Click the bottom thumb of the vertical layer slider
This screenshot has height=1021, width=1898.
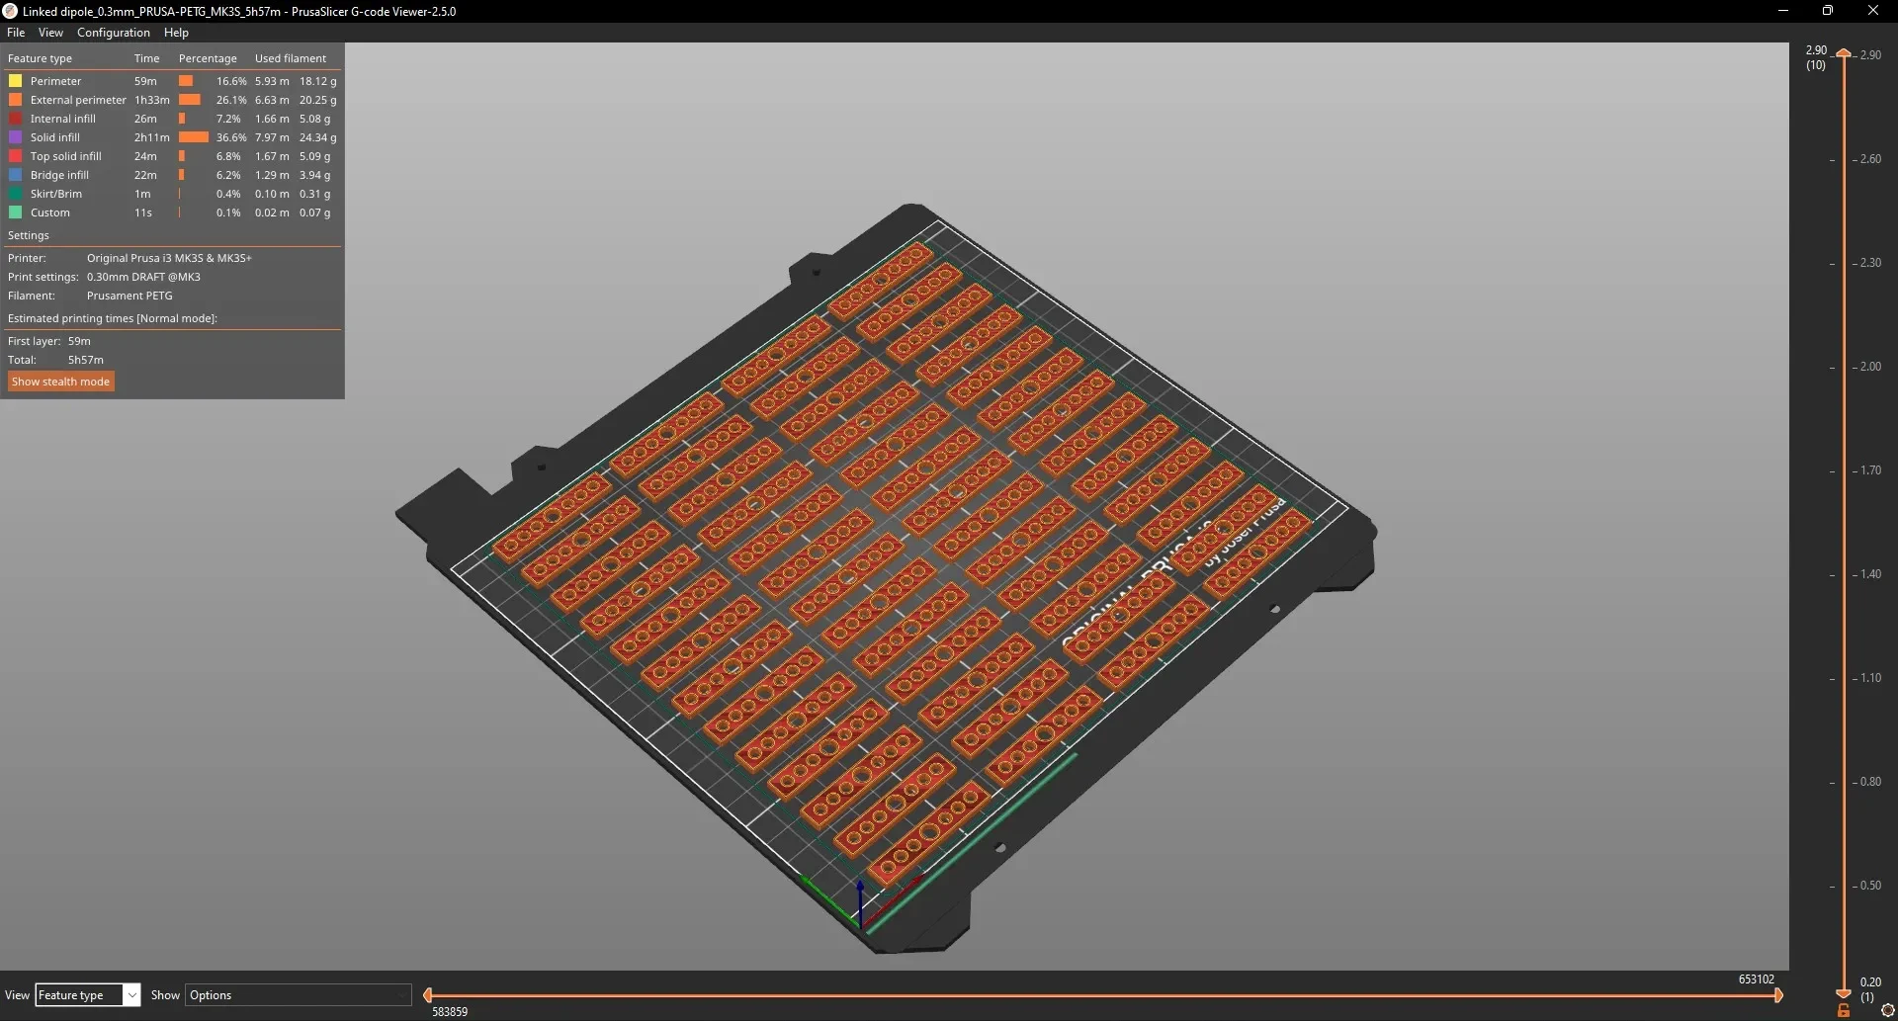tap(1844, 992)
